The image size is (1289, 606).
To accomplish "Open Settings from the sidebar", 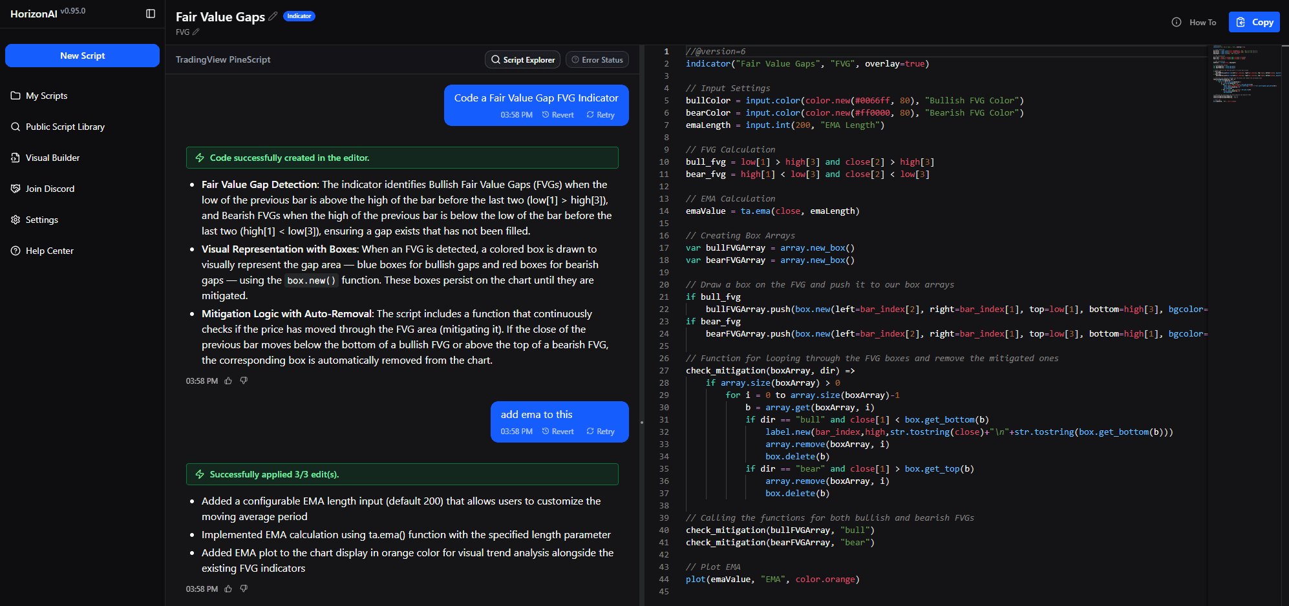I will (41, 220).
